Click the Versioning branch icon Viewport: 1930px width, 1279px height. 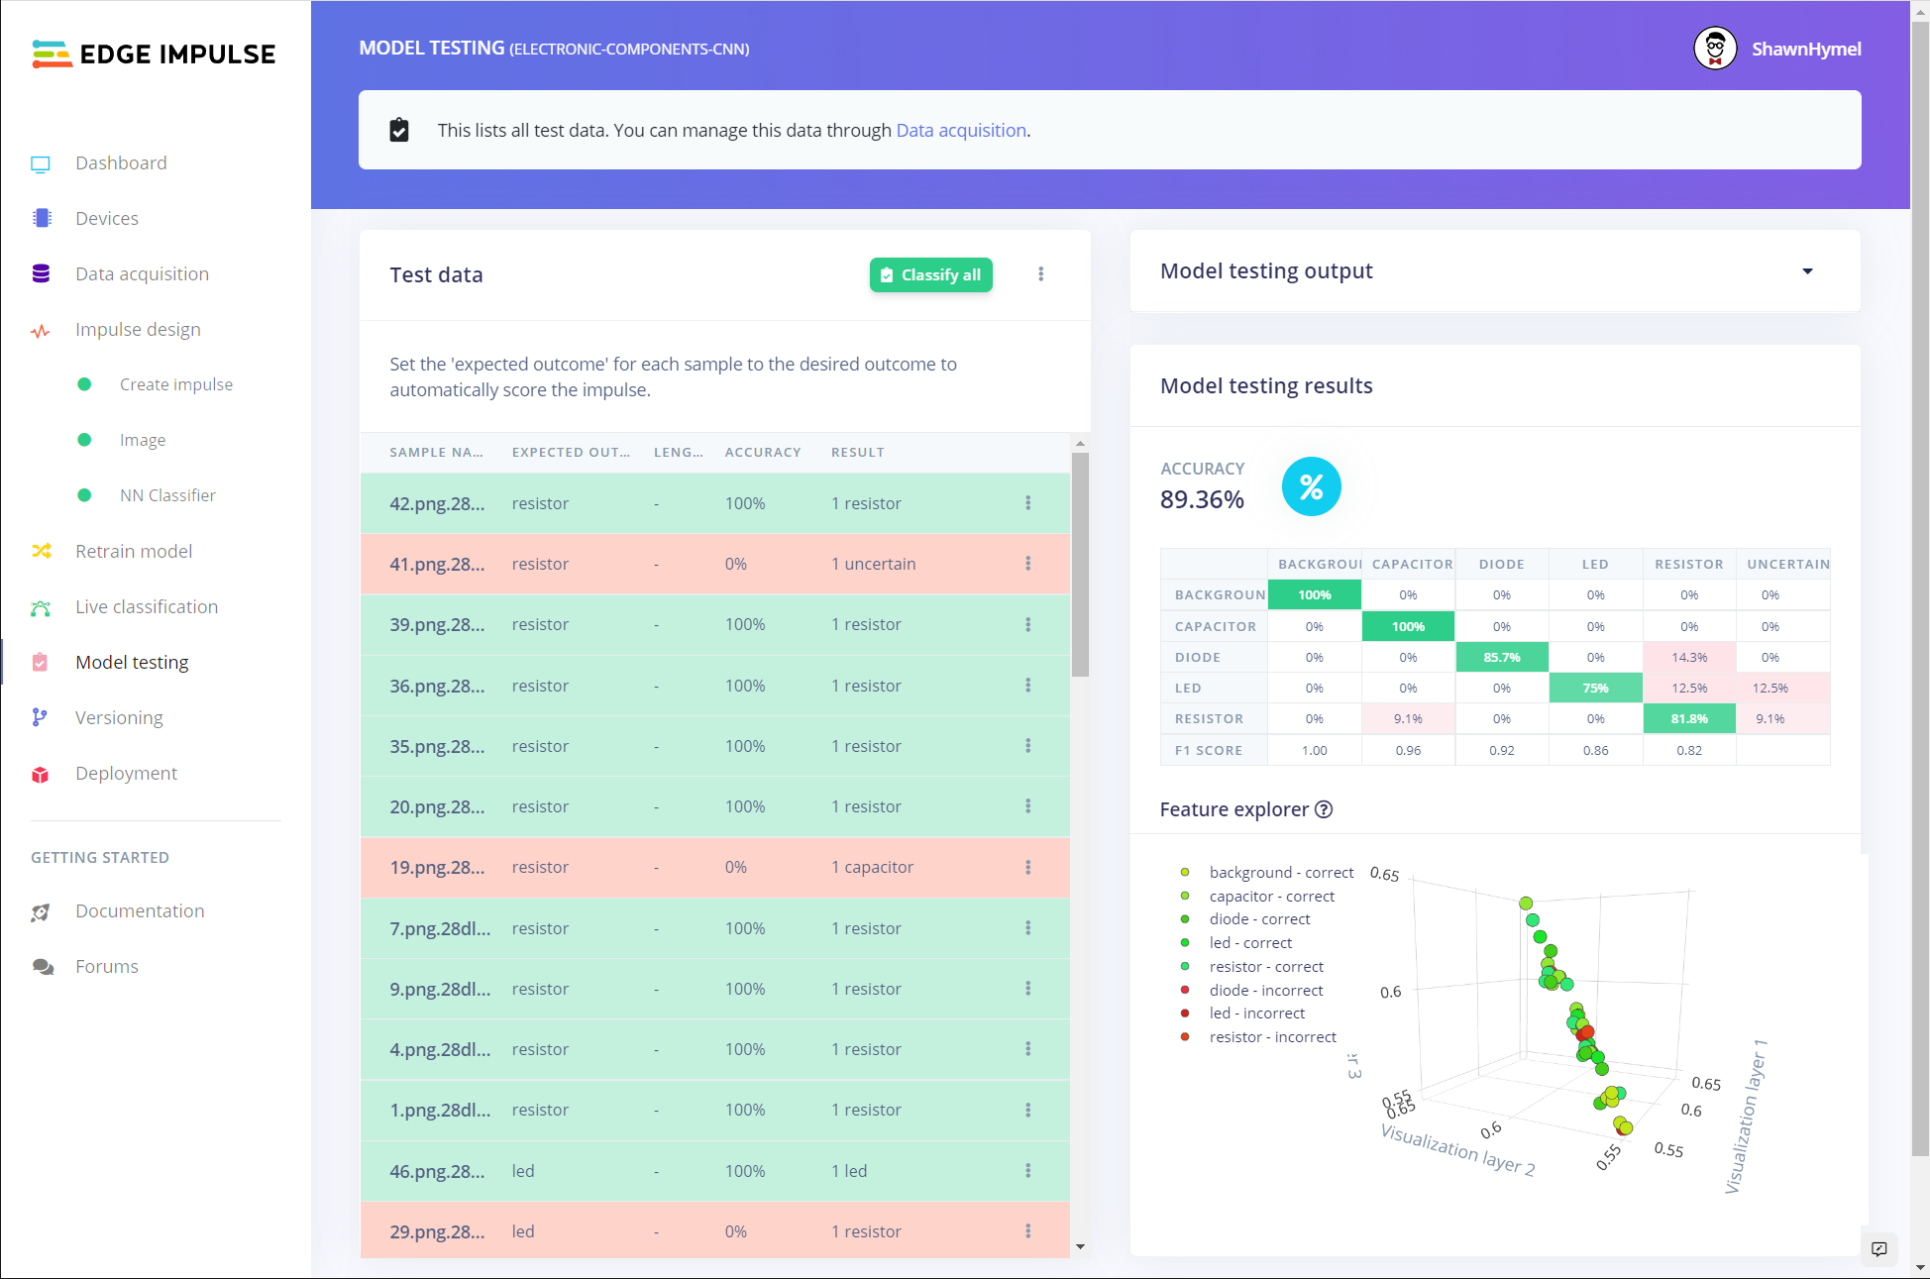[x=40, y=717]
